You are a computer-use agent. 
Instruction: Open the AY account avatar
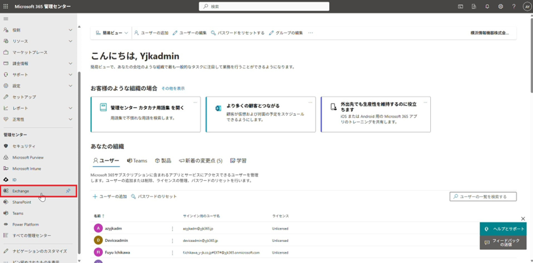click(526, 6)
